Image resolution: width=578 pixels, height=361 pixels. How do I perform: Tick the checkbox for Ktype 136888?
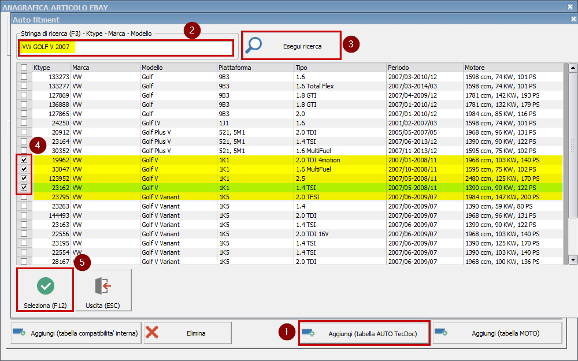[24, 104]
